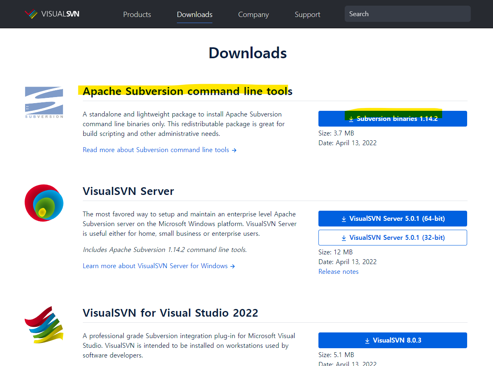
Task: Open Learn more about VisualSVN Server for Windows
Action: pos(159,266)
